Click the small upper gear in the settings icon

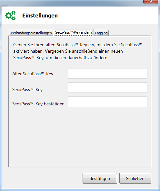point(14,13)
